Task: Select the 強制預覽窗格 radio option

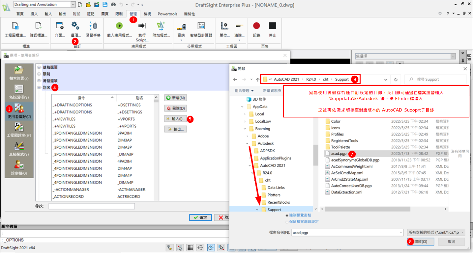Action: (287, 215)
